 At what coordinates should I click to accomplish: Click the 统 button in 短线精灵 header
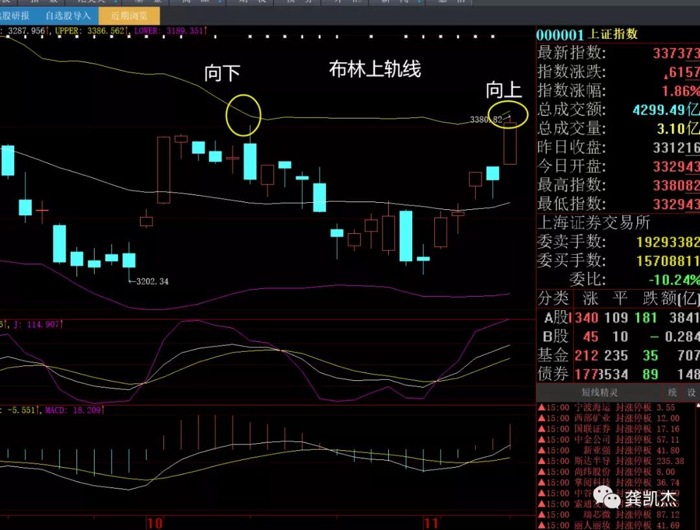click(672, 393)
